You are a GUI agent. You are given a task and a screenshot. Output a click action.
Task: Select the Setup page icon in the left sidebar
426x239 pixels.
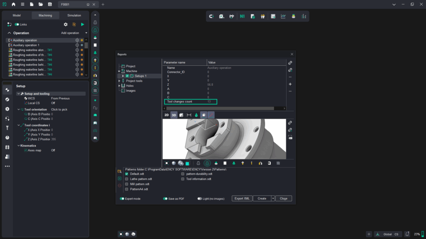(x=7, y=90)
